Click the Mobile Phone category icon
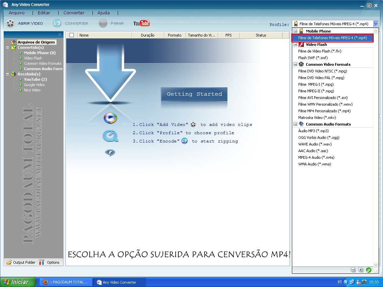Viewport: 383px width, 287px height. pyautogui.click(x=301, y=31)
